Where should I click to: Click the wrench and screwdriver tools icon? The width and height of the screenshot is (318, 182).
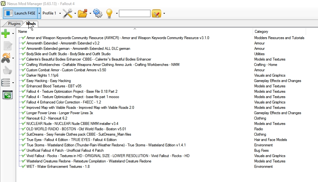tap(68, 13)
